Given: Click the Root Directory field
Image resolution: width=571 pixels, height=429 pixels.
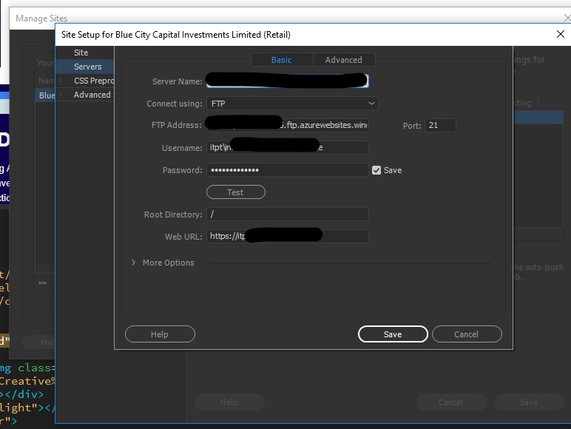Looking at the screenshot, I should [x=287, y=214].
